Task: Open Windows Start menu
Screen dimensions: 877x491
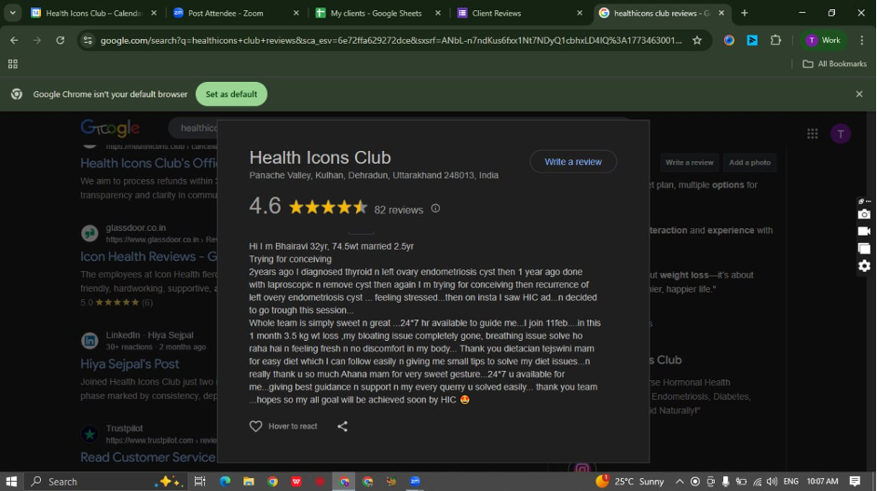Action: [x=11, y=481]
